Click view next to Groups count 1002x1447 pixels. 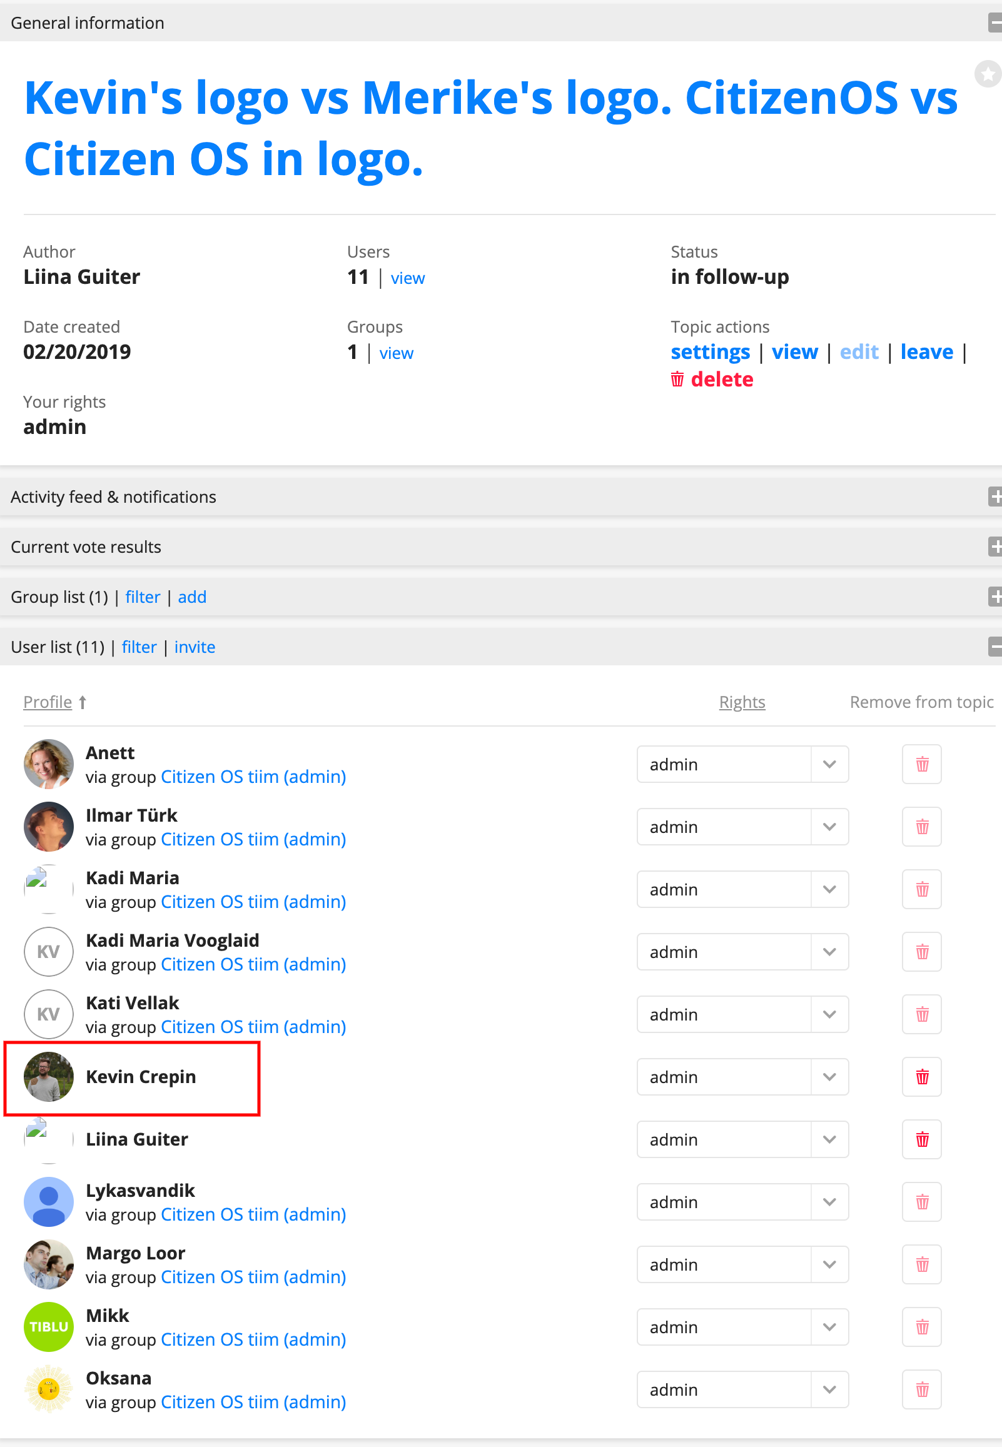click(x=396, y=353)
